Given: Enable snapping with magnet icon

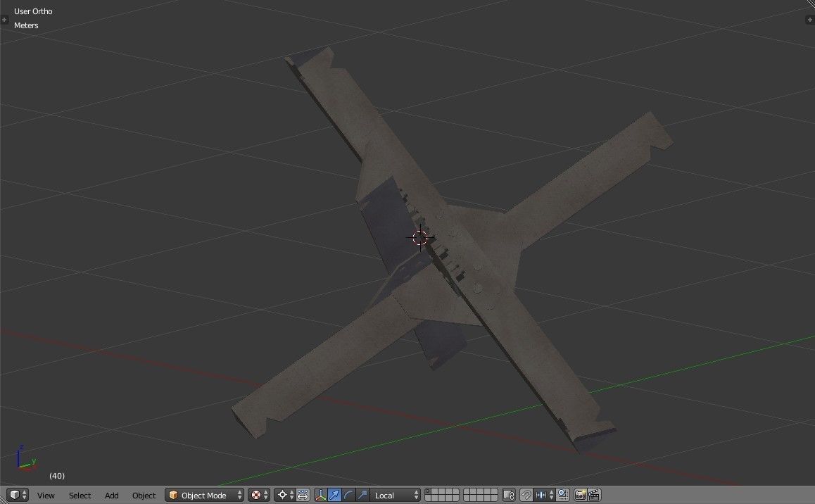Looking at the screenshot, I should point(526,496).
